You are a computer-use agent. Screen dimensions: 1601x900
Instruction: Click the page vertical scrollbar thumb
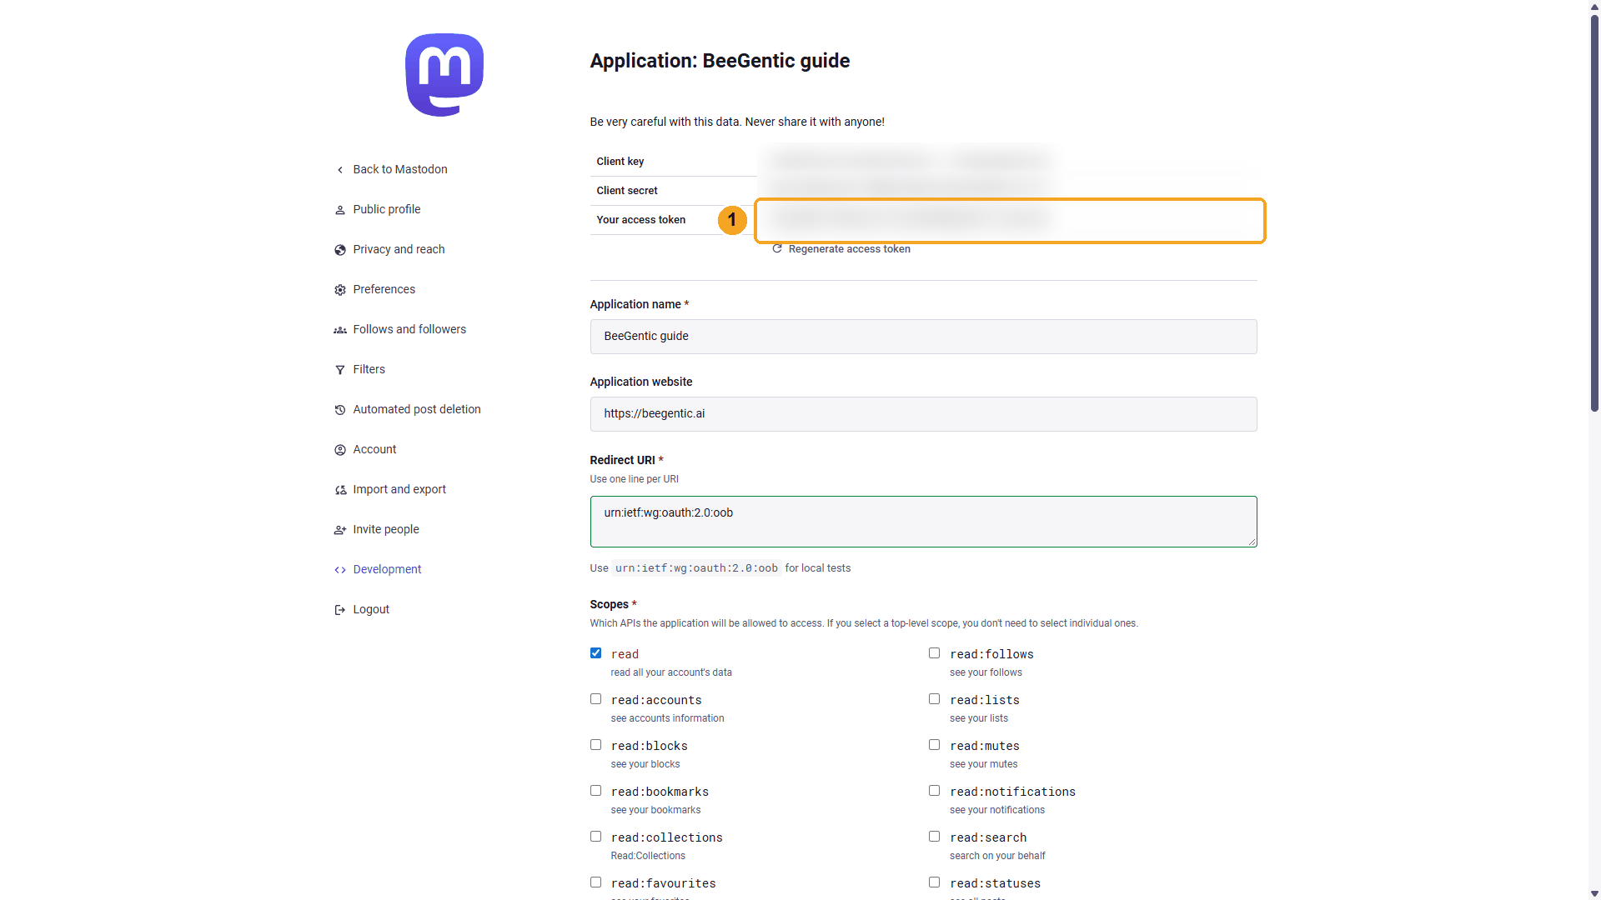(1594, 212)
